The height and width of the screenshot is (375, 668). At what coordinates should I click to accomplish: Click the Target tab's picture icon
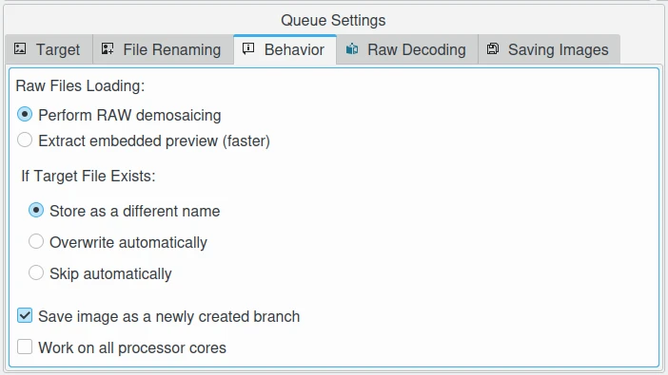pyautogui.click(x=20, y=48)
